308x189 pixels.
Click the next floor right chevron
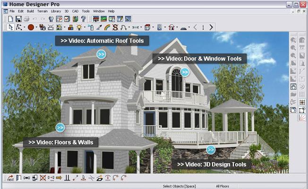click(211, 27)
